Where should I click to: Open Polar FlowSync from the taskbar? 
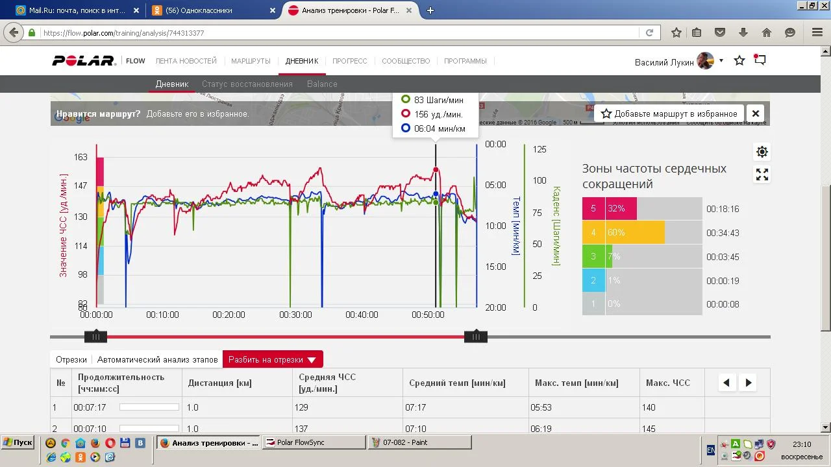(314, 442)
